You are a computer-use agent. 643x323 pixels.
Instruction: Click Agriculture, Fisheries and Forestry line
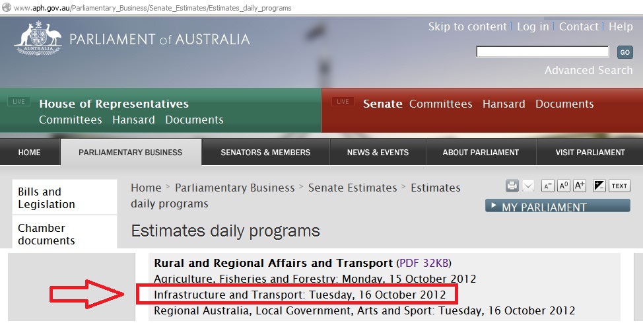point(315,279)
